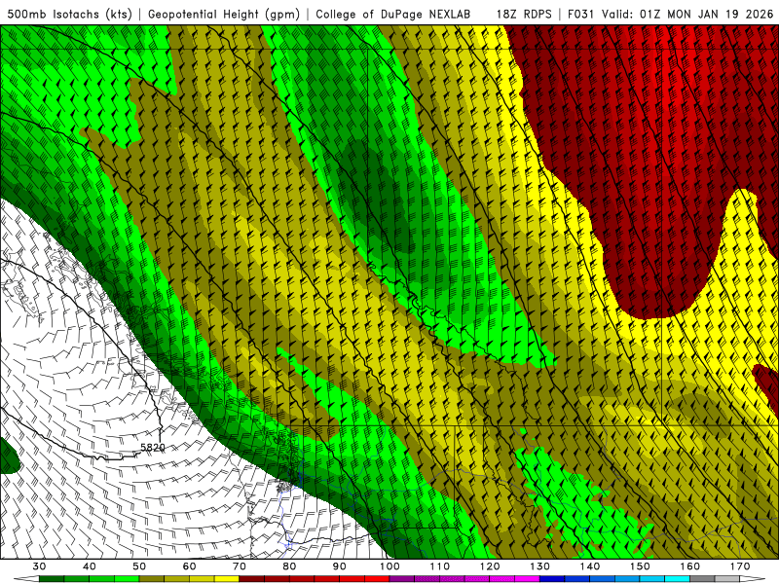The image size is (779, 584).
Task: Click the olive 50-55 kt legend swatch
Action: point(152,579)
